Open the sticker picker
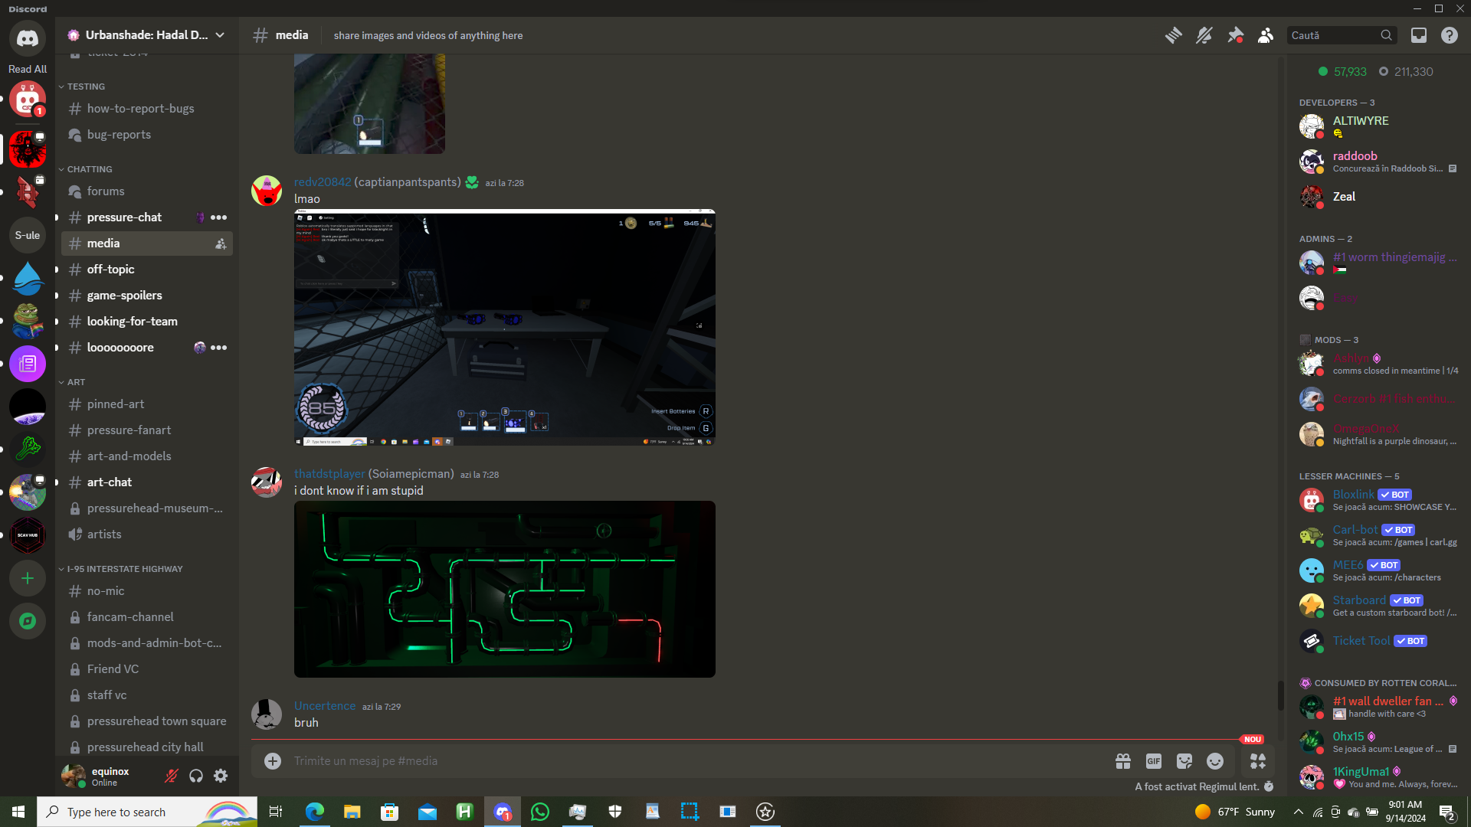This screenshot has height=827, width=1471. pyautogui.click(x=1184, y=761)
